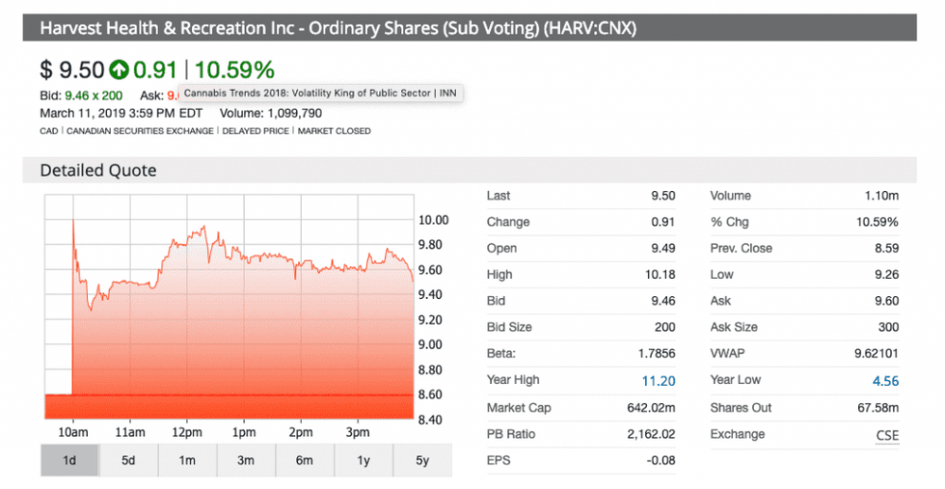Select the 1d chart range tab
This screenshot has height=489, width=945.
point(69,460)
